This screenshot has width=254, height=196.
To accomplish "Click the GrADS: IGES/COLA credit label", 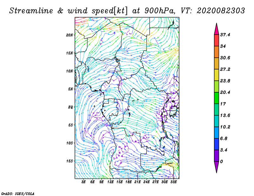I will pos(18,193).
